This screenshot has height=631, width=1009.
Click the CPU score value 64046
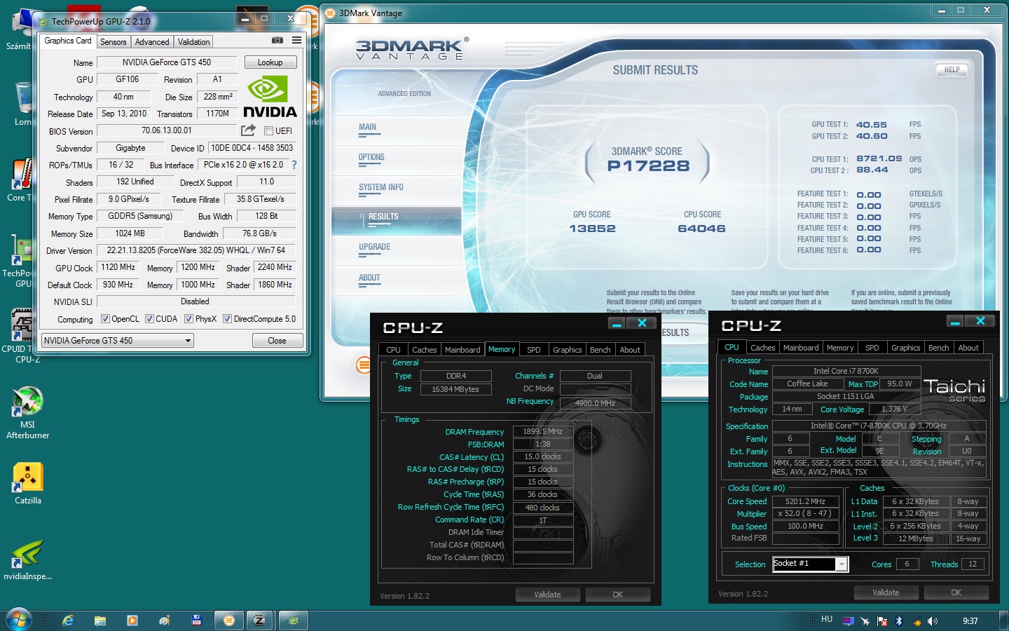[x=701, y=229]
